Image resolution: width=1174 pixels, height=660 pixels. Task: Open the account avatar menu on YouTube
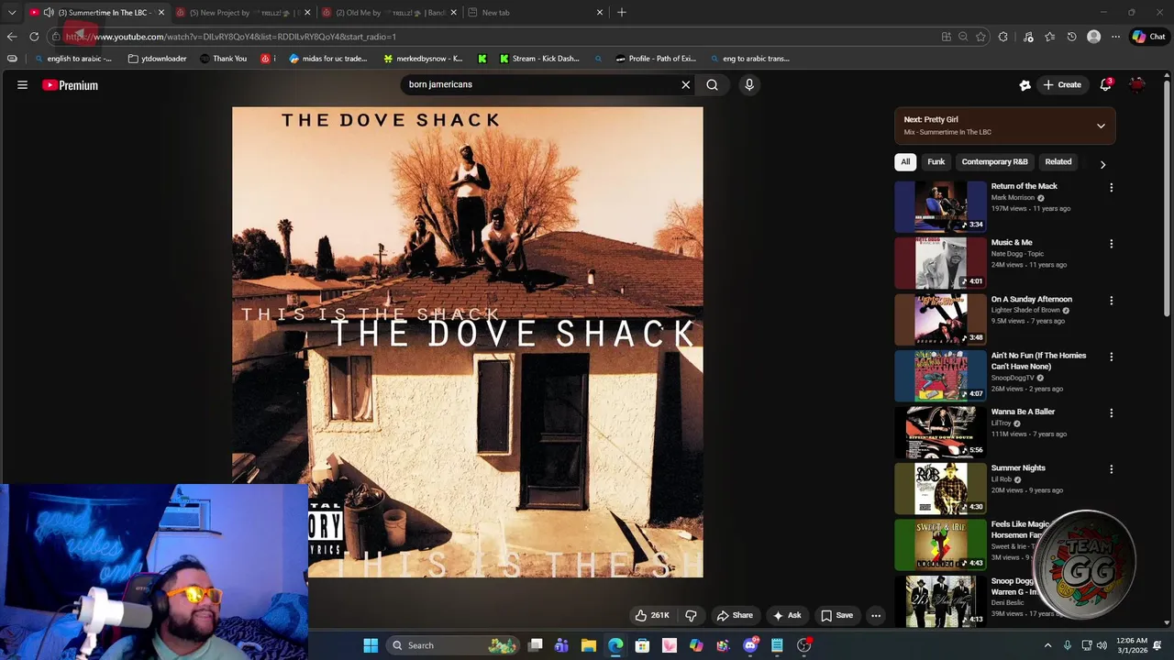tap(1137, 84)
